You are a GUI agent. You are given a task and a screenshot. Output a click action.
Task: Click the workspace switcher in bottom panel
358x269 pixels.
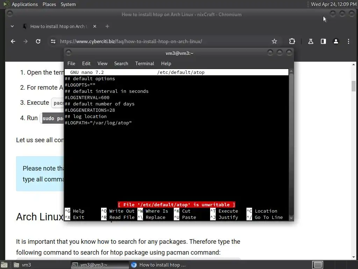click(x=317, y=265)
